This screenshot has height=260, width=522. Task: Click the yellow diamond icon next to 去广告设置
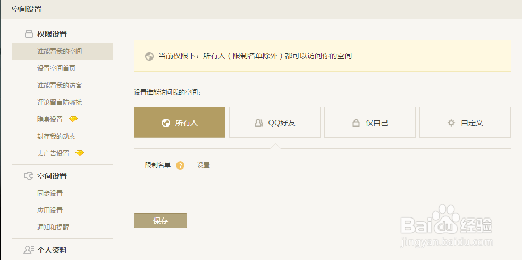tap(80, 153)
